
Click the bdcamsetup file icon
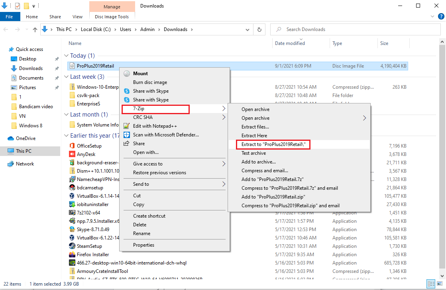pyautogui.click(x=72, y=187)
